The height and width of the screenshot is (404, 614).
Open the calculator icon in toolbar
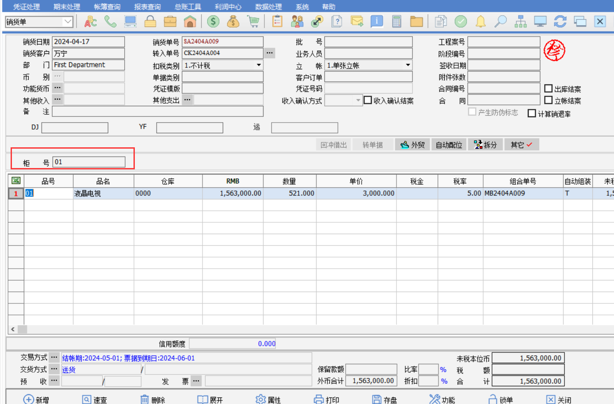pyautogui.click(x=397, y=21)
